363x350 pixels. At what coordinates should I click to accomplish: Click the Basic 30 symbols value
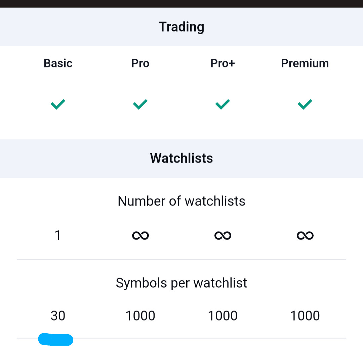point(58,315)
